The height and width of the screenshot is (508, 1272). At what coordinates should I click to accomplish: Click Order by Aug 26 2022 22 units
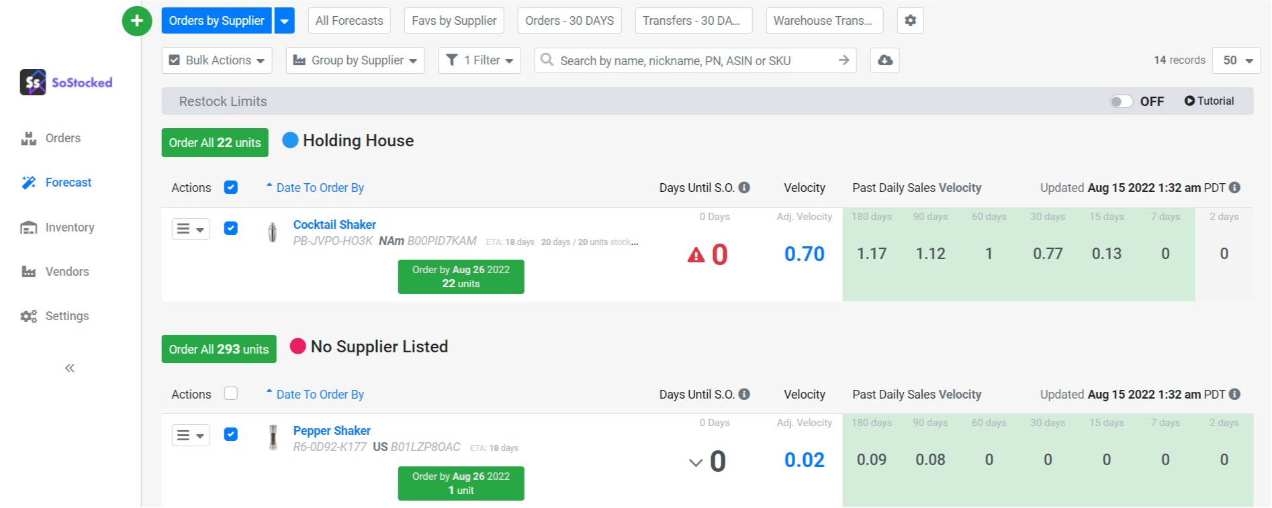[x=461, y=276]
